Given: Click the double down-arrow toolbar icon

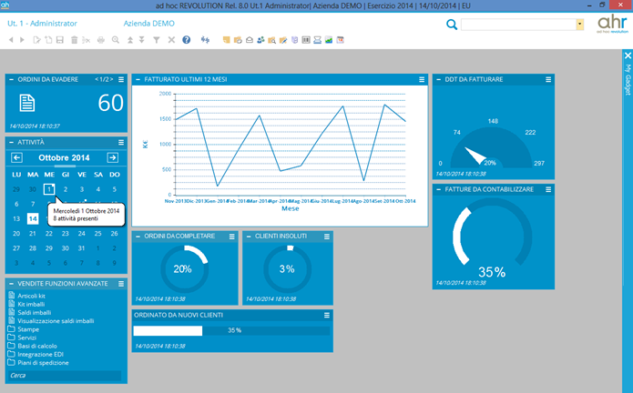Looking at the screenshot, I should tap(142, 40).
